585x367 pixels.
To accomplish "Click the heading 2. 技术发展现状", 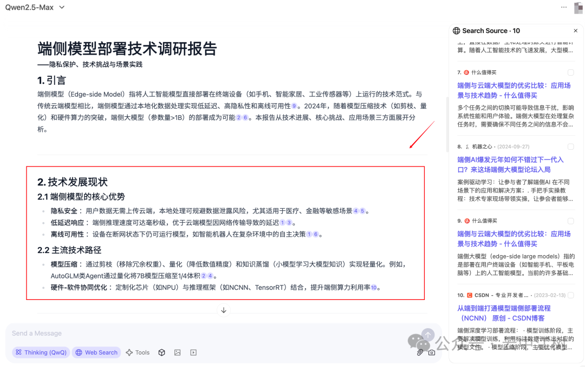I will click(73, 182).
